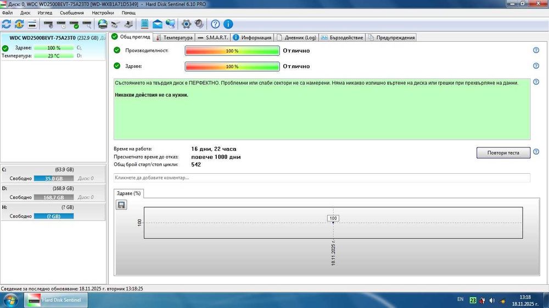Open the Диск menu
549x308 pixels.
[25, 13]
